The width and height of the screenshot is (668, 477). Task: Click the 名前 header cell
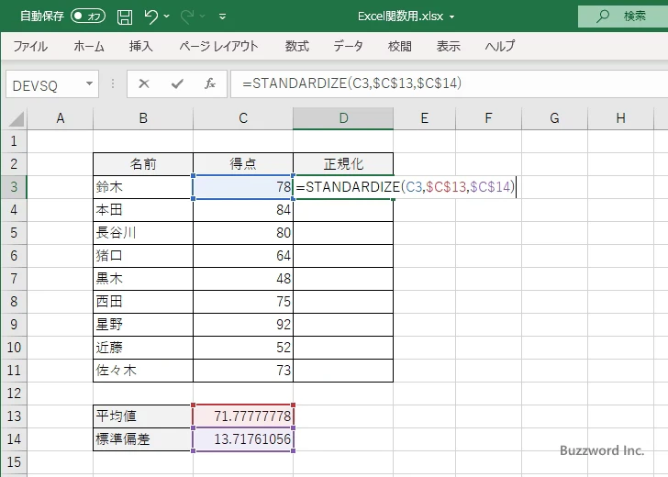pos(143,164)
